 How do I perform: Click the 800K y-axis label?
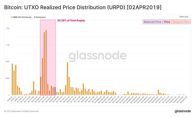(x=7, y=62)
